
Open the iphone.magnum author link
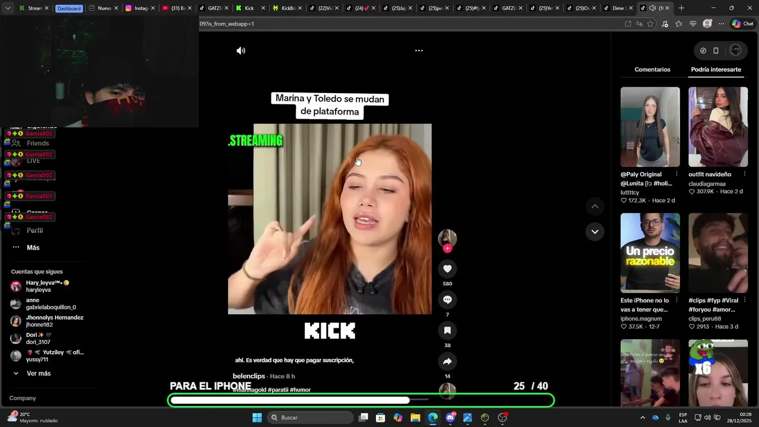click(641, 318)
